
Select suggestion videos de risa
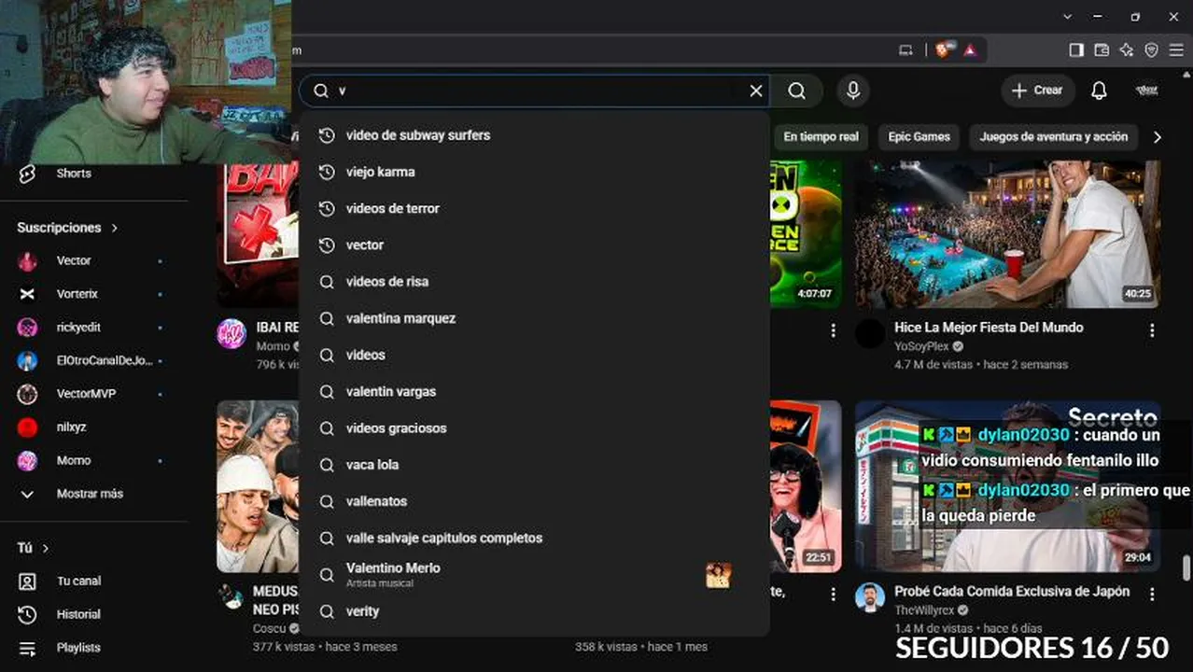[534, 281]
